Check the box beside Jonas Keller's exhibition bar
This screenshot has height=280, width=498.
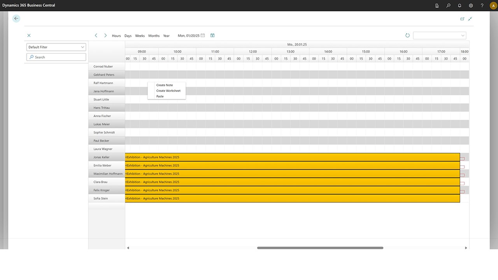pyautogui.click(x=462, y=158)
